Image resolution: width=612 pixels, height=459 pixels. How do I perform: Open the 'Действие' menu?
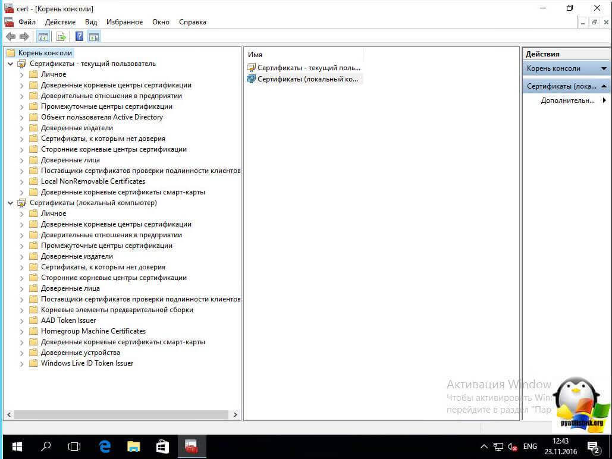pyautogui.click(x=60, y=22)
